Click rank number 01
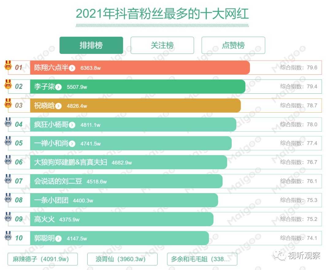 (x=19, y=68)
